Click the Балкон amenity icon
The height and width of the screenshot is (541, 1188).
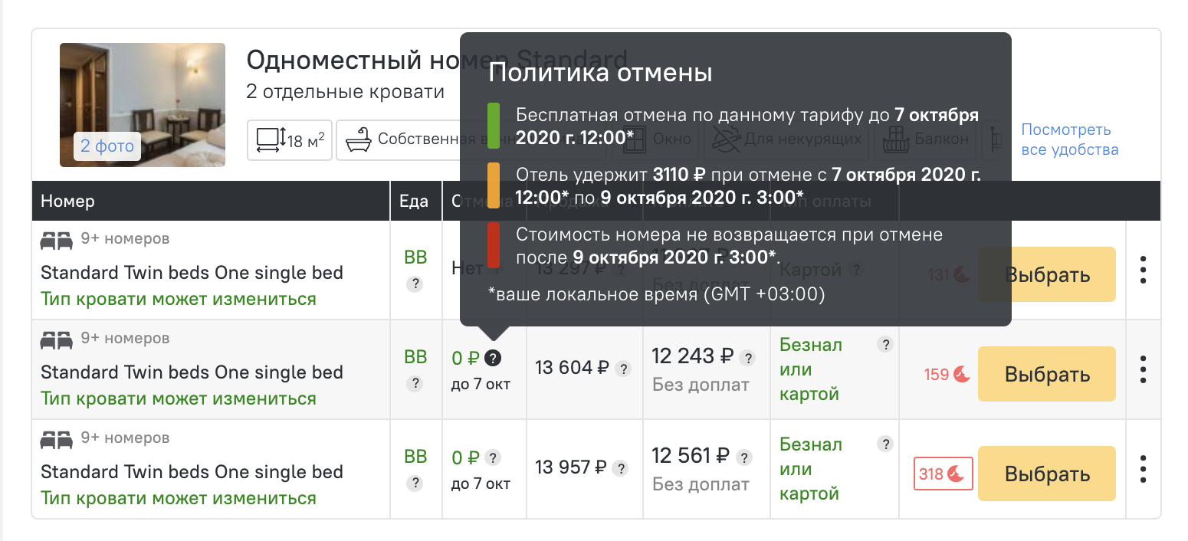925,139
